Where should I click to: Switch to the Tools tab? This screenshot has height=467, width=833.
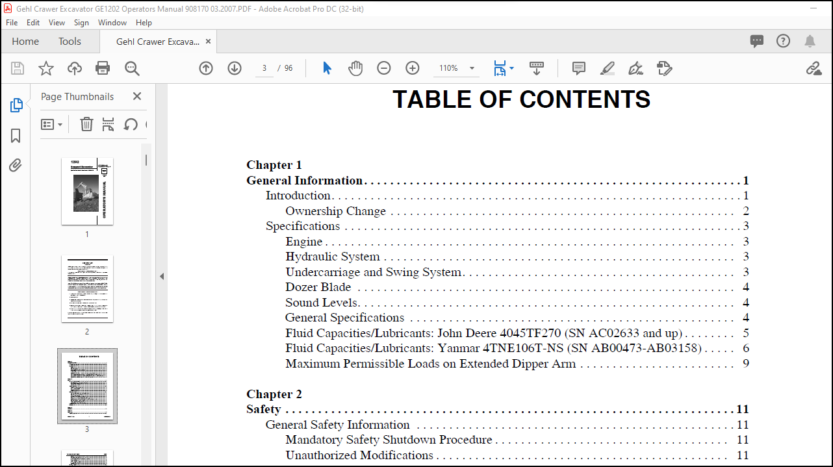click(x=70, y=41)
